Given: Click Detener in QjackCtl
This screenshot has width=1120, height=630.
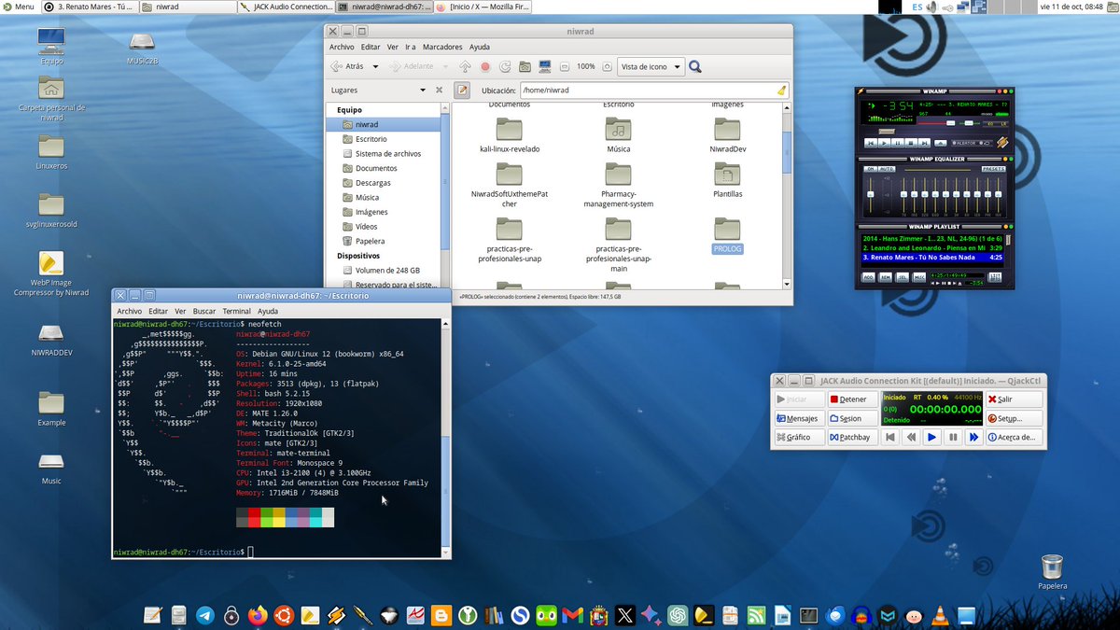Looking at the screenshot, I should pos(852,399).
